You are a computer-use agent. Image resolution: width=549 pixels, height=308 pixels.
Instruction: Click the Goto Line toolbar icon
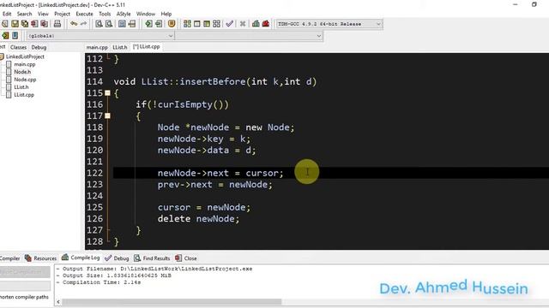[x=131, y=24]
